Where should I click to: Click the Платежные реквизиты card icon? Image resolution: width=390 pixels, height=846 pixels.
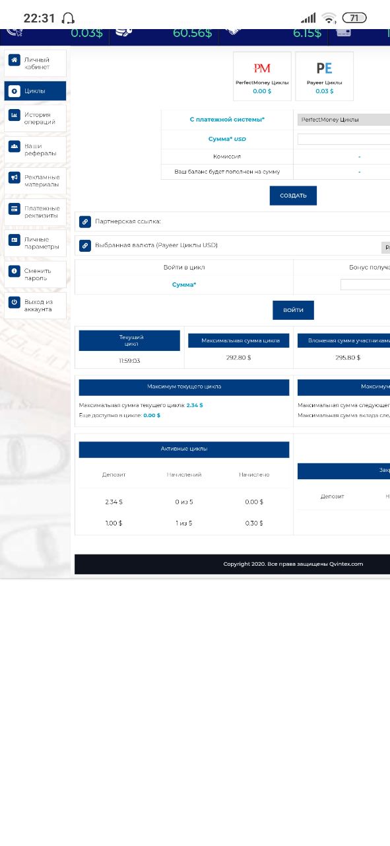tap(14, 209)
